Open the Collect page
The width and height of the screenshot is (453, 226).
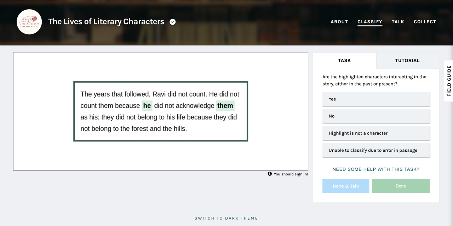425,22
